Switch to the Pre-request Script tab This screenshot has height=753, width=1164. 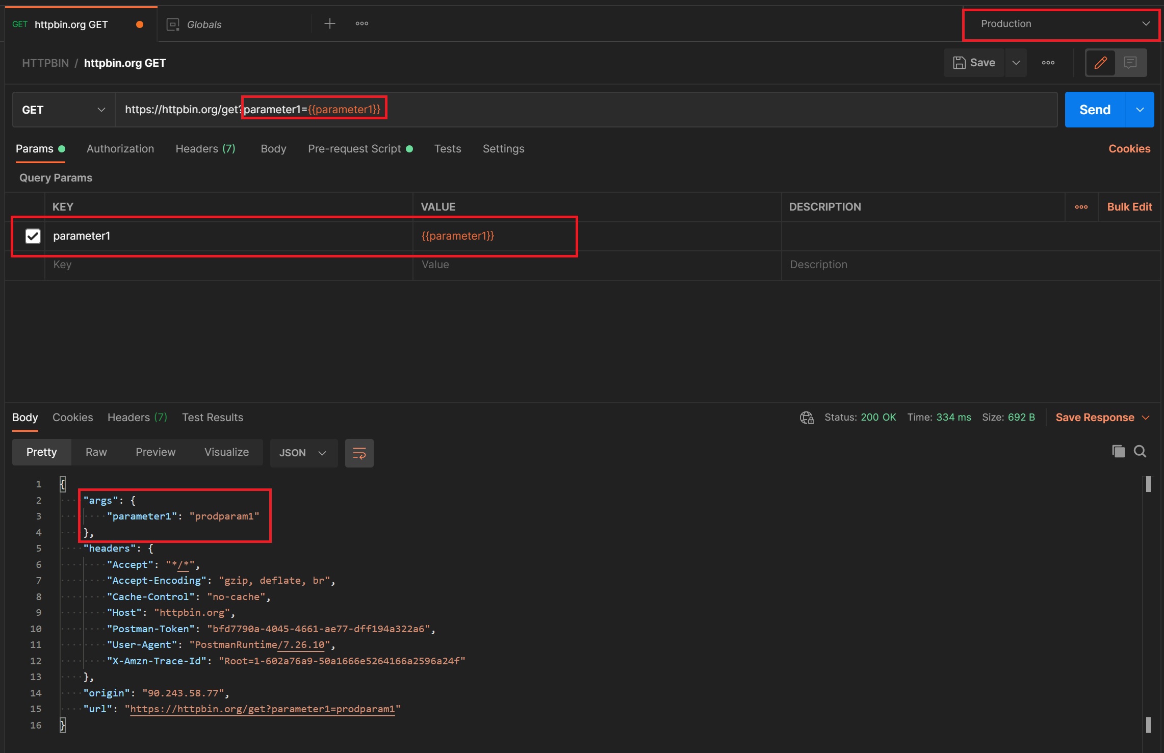pyautogui.click(x=354, y=149)
